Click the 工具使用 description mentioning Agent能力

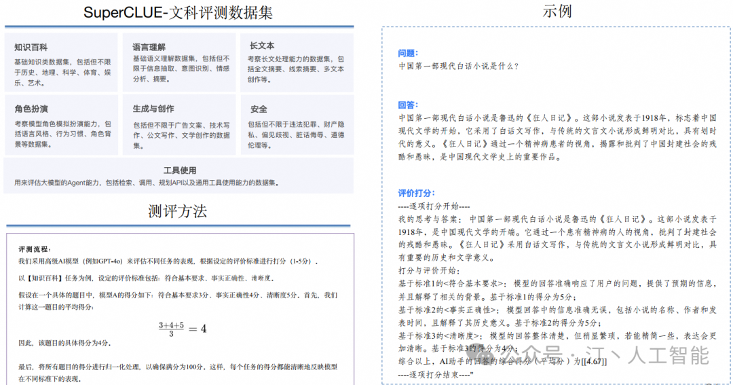147,183
